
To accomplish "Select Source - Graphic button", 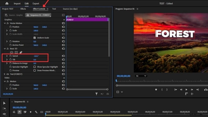I will coord(14,15).
